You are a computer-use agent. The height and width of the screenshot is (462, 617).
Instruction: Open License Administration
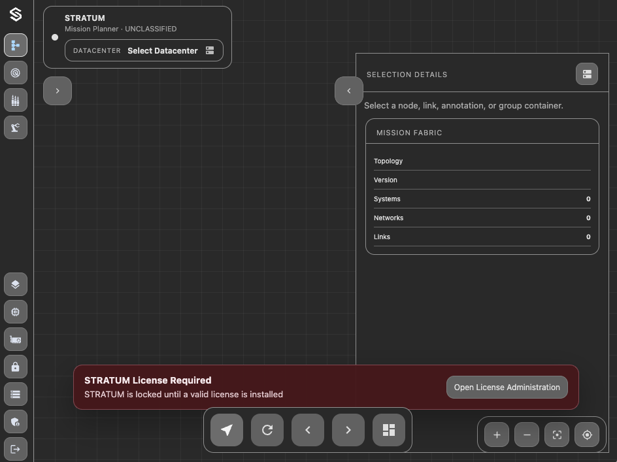click(507, 388)
